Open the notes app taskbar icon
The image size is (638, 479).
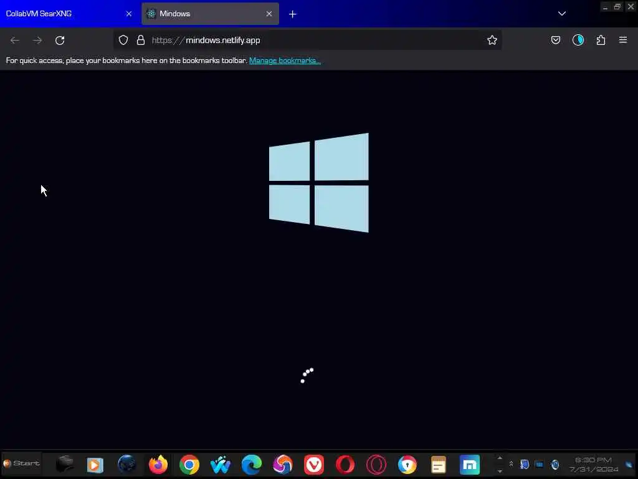tap(438, 464)
